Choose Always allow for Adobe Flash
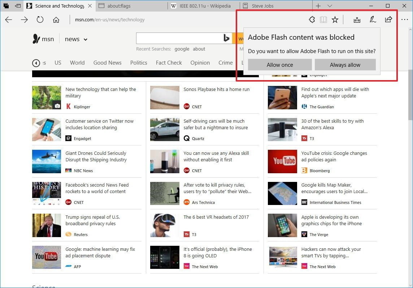 pyautogui.click(x=345, y=65)
